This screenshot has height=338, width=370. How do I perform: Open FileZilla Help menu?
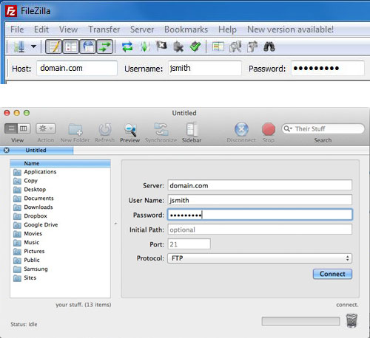point(227,30)
